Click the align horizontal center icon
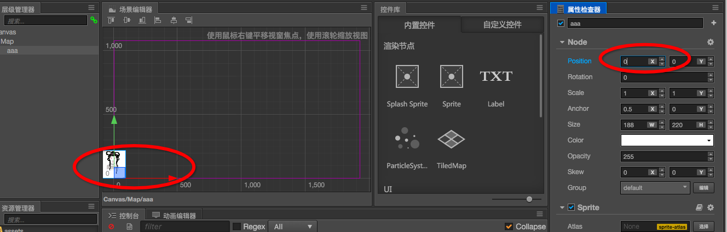727x232 pixels. click(174, 20)
